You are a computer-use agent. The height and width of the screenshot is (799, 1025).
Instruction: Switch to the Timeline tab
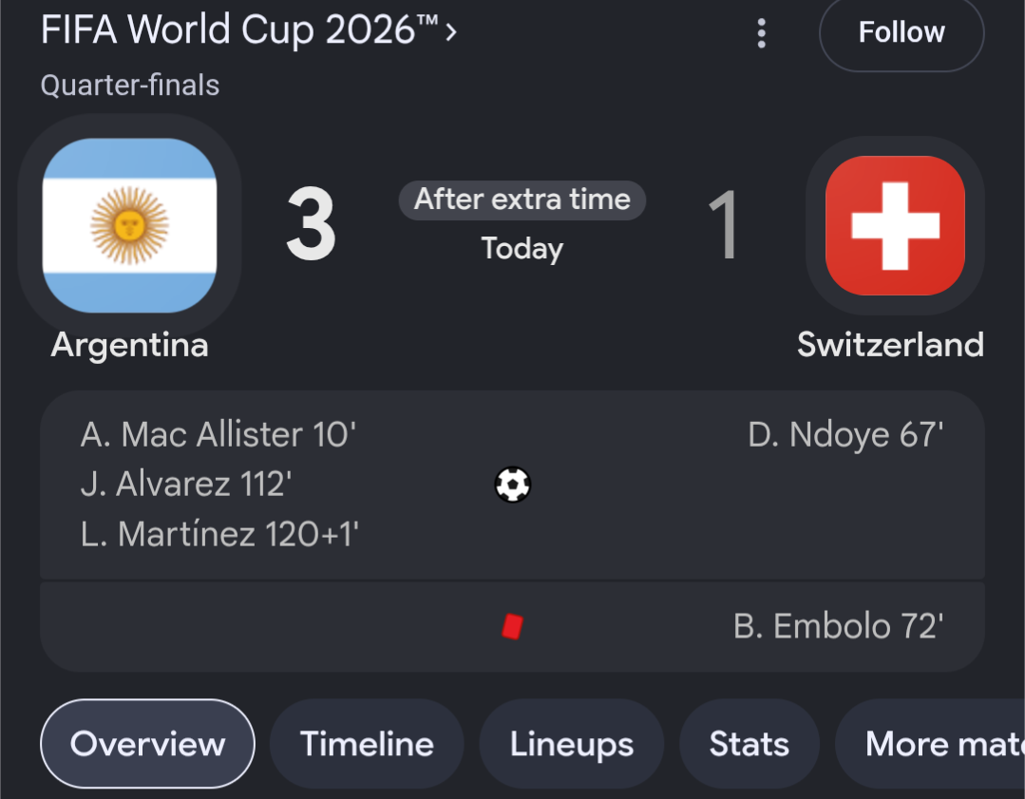click(367, 744)
